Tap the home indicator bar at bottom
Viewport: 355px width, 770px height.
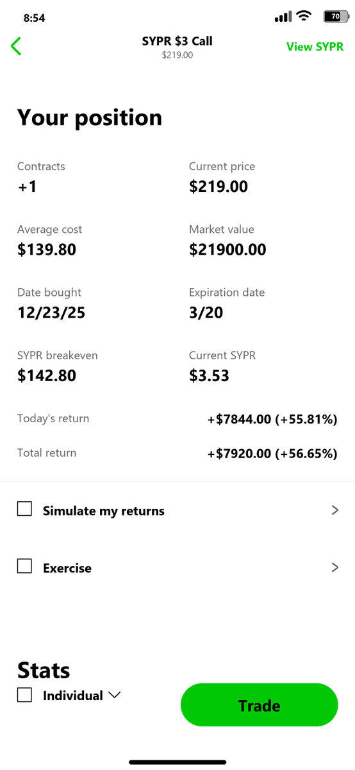[177, 762]
